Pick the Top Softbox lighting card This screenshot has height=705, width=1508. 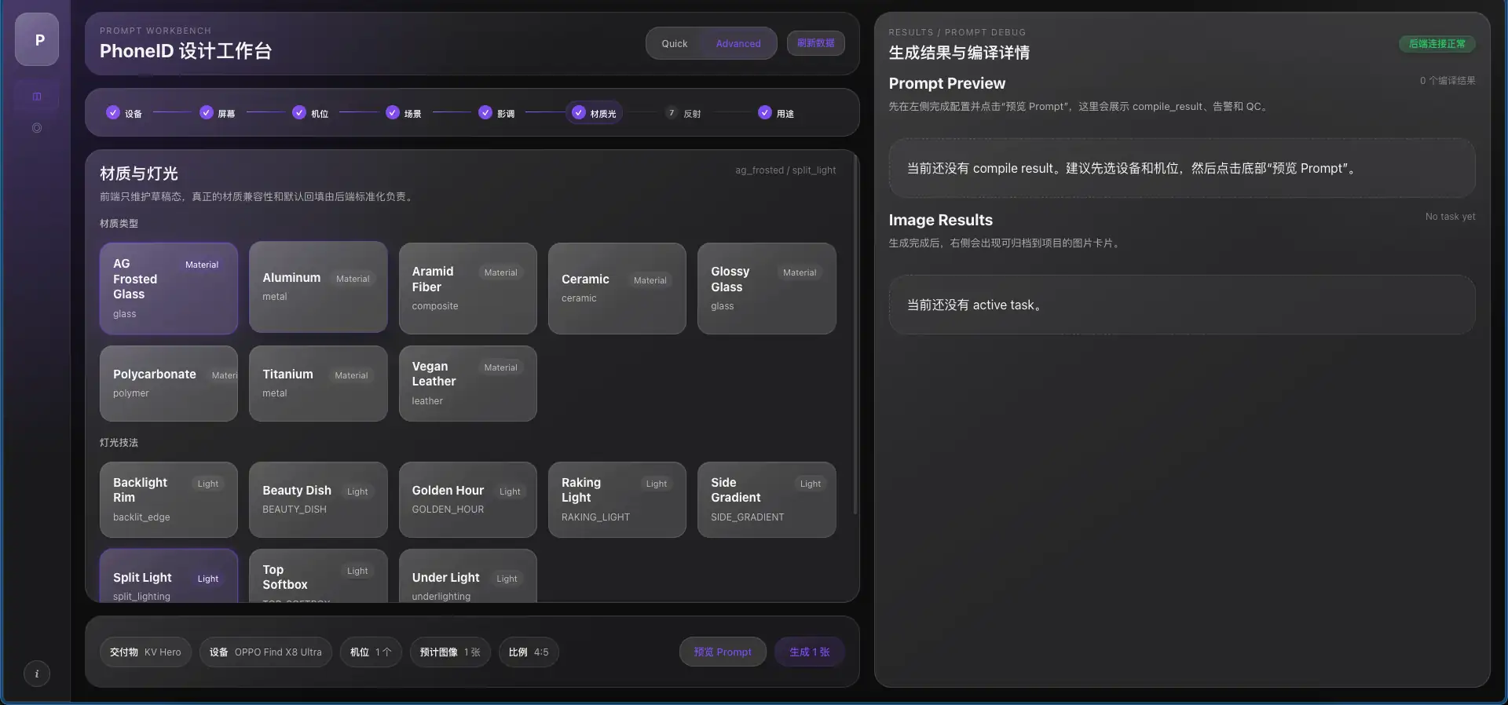tap(318, 577)
